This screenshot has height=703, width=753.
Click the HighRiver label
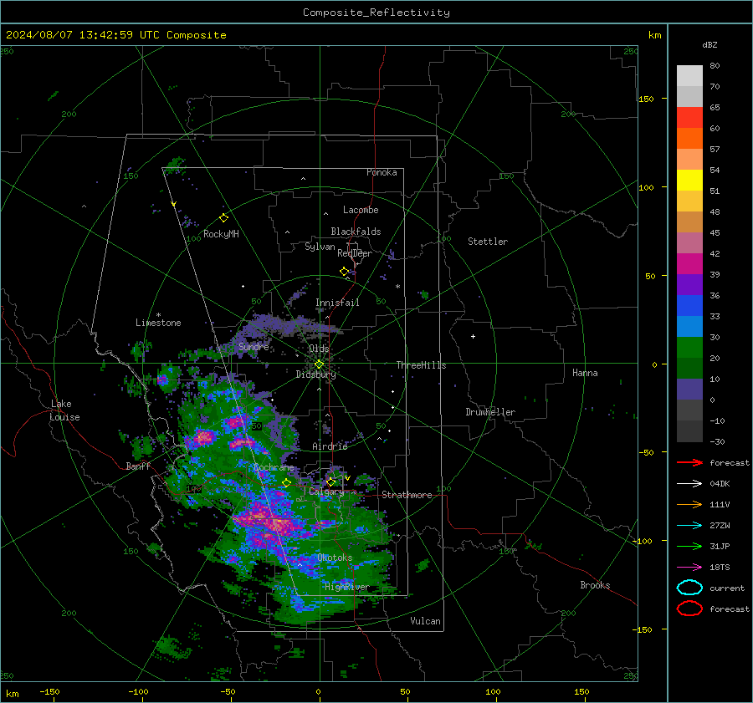coord(346,587)
